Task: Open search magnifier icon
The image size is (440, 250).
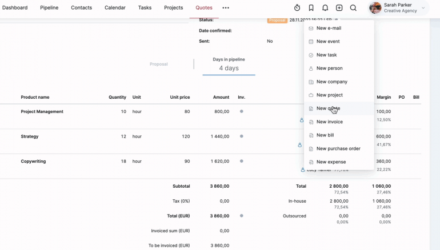Action: point(353,8)
